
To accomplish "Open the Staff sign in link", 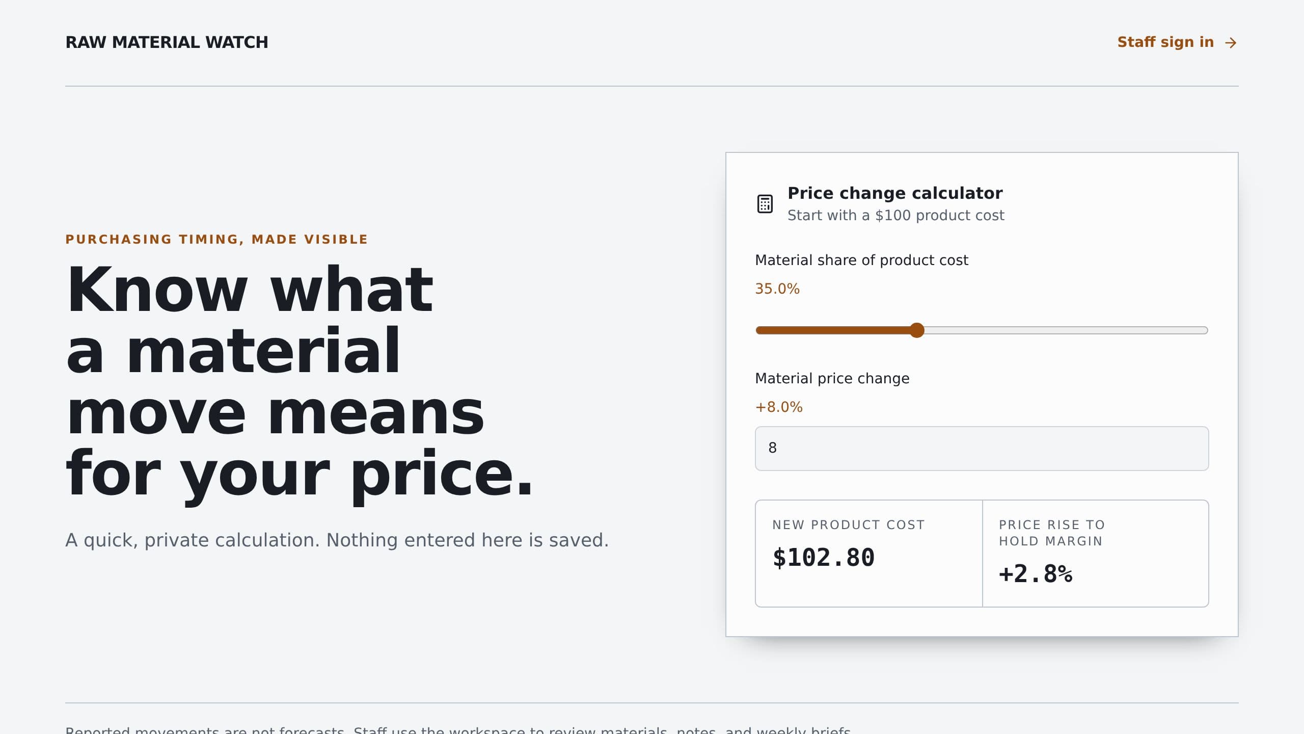I will 1177,42.
